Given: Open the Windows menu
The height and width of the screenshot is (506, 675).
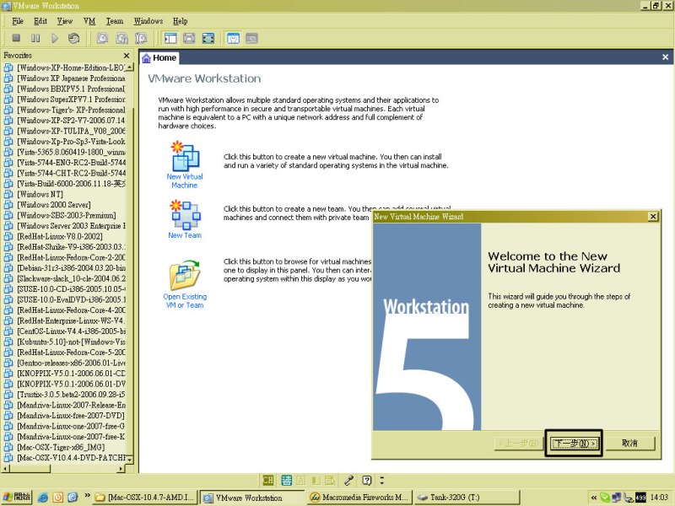Looking at the screenshot, I should (x=148, y=21).
